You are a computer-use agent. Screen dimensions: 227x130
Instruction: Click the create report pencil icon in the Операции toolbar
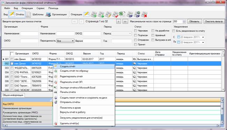pos(86,14)
